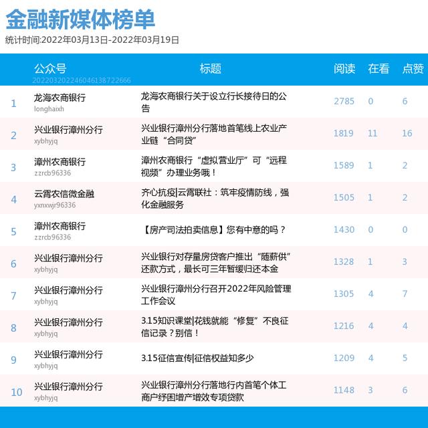Click the 点赞 value 5 in the 1209 row
Viewport: 428px width, 428px height.
click(x=405, y=358)
